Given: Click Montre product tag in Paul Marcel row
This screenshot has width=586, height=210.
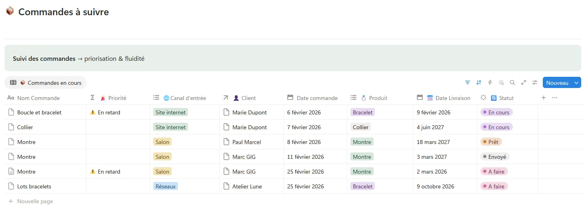Looking at the screenshot, I should pyautogui.click(x=362, y=142).
